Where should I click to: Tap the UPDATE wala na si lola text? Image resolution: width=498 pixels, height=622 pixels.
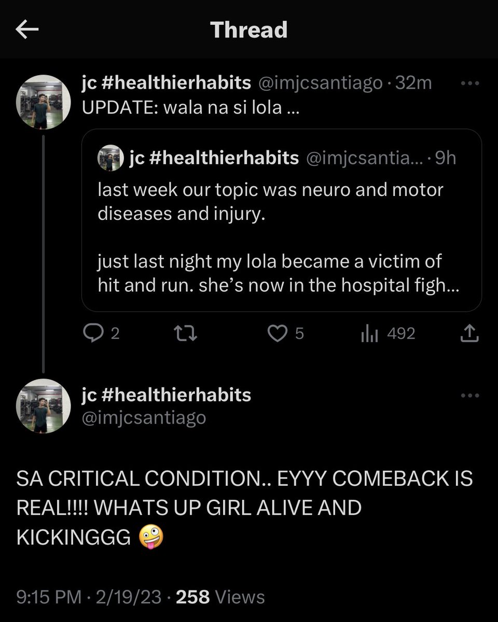(191, 108)
